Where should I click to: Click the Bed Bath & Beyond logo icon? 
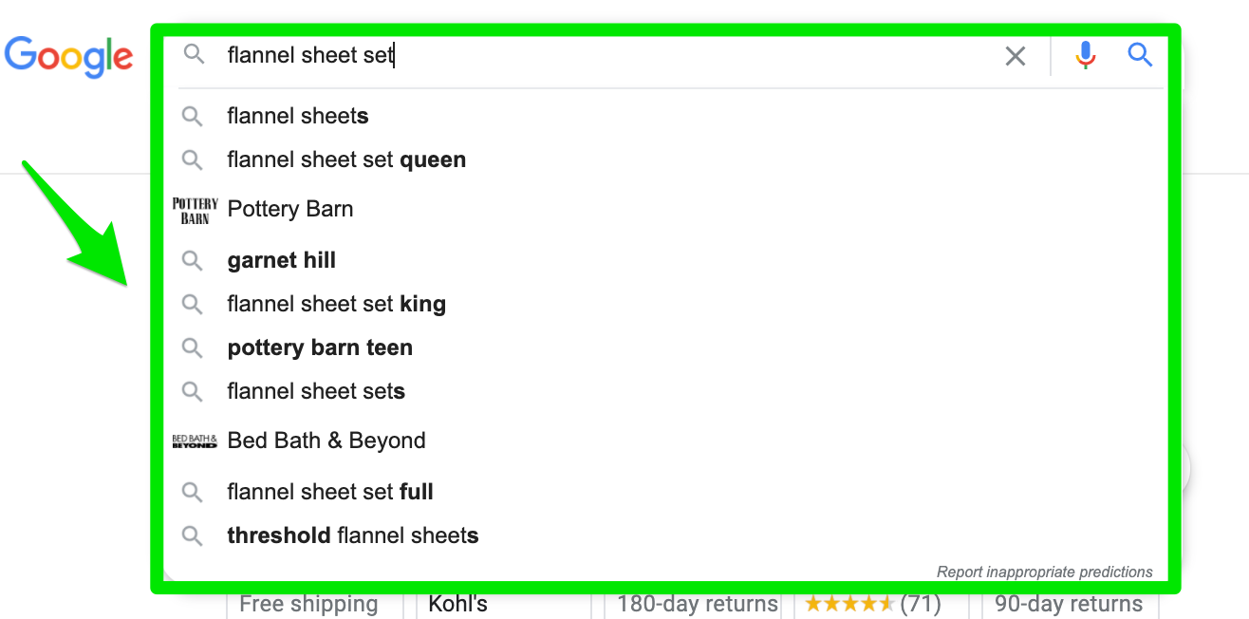(196, 440)
